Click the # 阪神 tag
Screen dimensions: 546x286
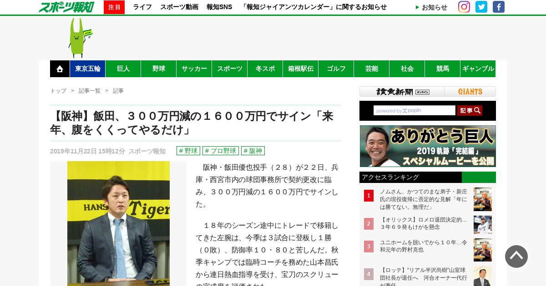pyautogui.click(x=253, y=151)
